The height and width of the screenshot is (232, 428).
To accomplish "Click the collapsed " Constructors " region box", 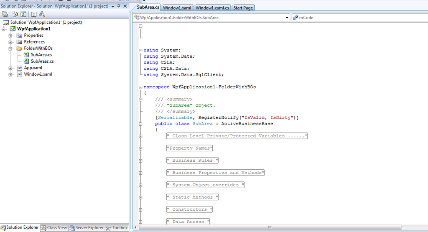I will click(189, 209).
